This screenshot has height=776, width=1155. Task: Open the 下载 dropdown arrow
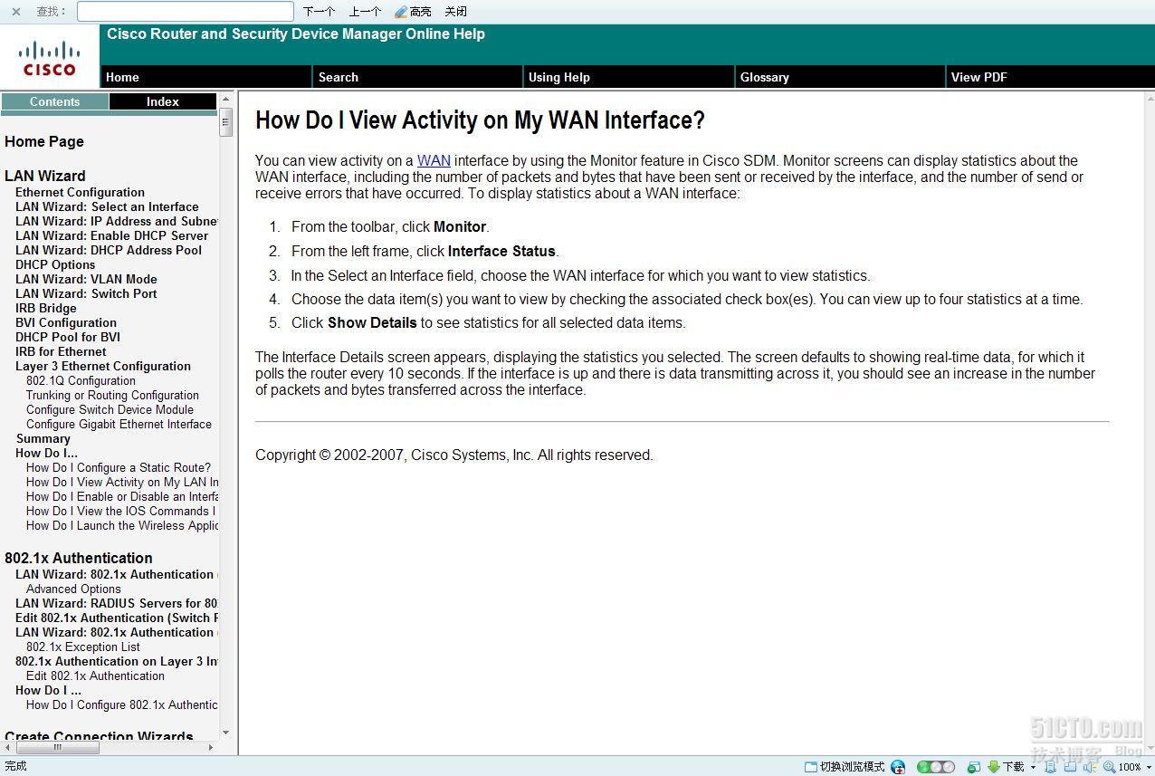(1033, 768)
